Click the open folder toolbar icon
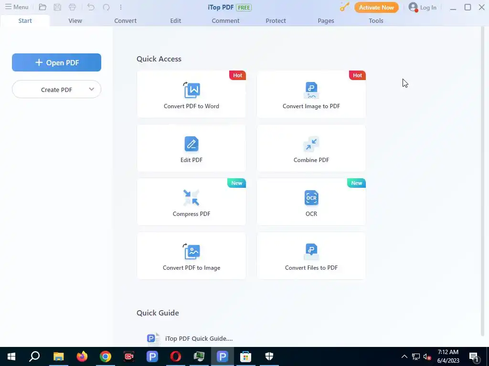Viewport: 489px width, 366px height. tap(43, 7)
